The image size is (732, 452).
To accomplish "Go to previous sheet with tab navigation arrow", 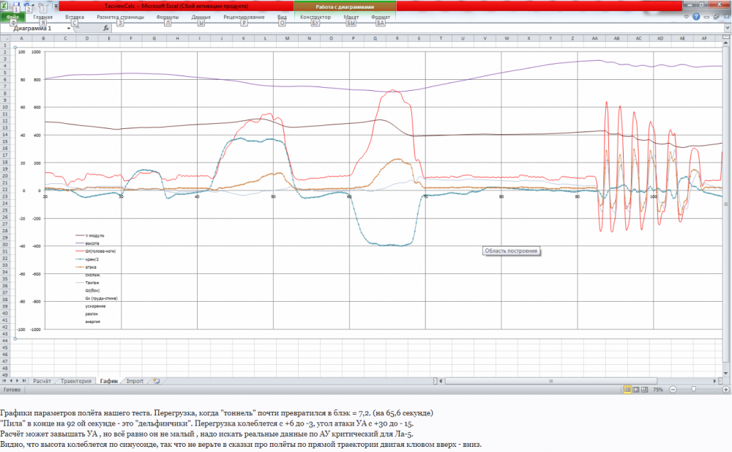I will pos(11,381).
